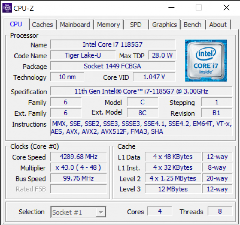Click the Instructions list box

tap(142, 128)
